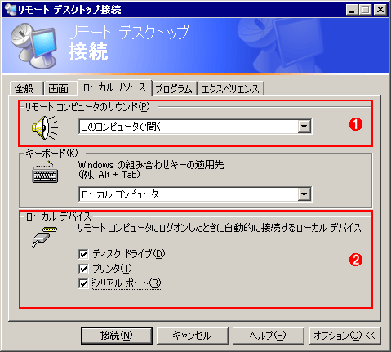Click the ローカル コンピュータ combo box field
391x352 pixels.
pos(195,194)
